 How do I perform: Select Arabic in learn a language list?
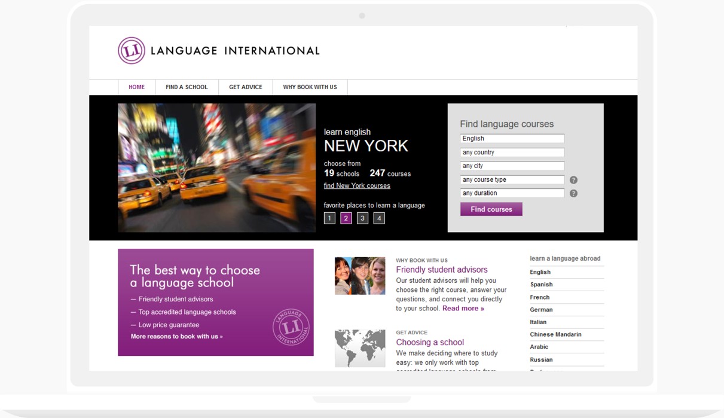[x=539, y=347]
